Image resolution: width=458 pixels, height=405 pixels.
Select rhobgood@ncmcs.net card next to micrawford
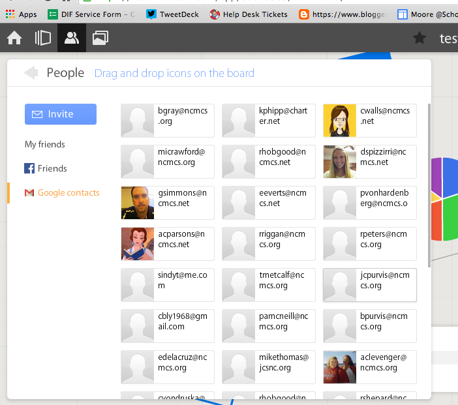(269, 162)
